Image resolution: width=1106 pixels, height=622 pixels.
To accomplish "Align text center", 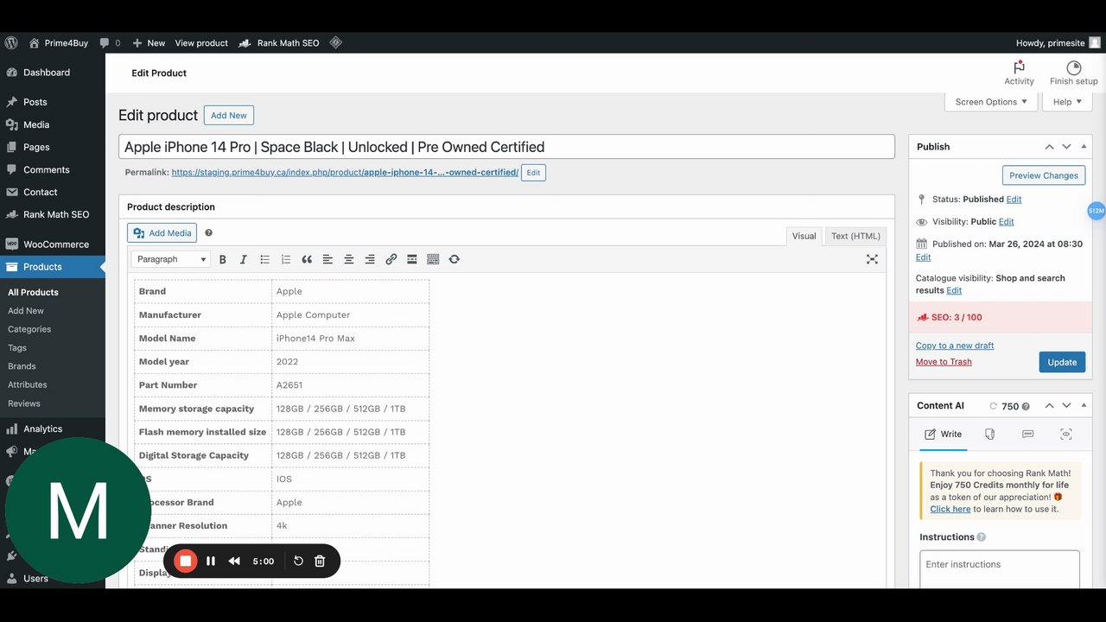I will pyautogui.click(x=349, y=259).
